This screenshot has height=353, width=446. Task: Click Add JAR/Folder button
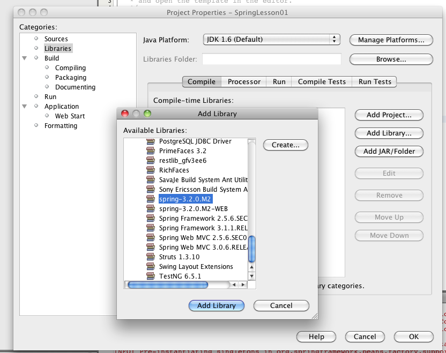[389, 151]
